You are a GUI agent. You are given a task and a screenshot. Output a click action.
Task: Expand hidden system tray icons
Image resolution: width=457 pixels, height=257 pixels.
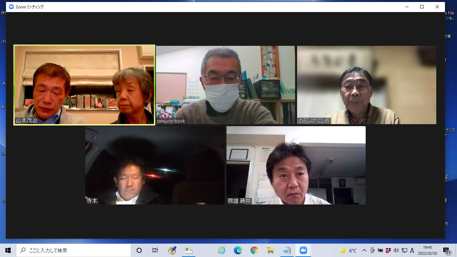pyautogui.click(x=364, y=250)
